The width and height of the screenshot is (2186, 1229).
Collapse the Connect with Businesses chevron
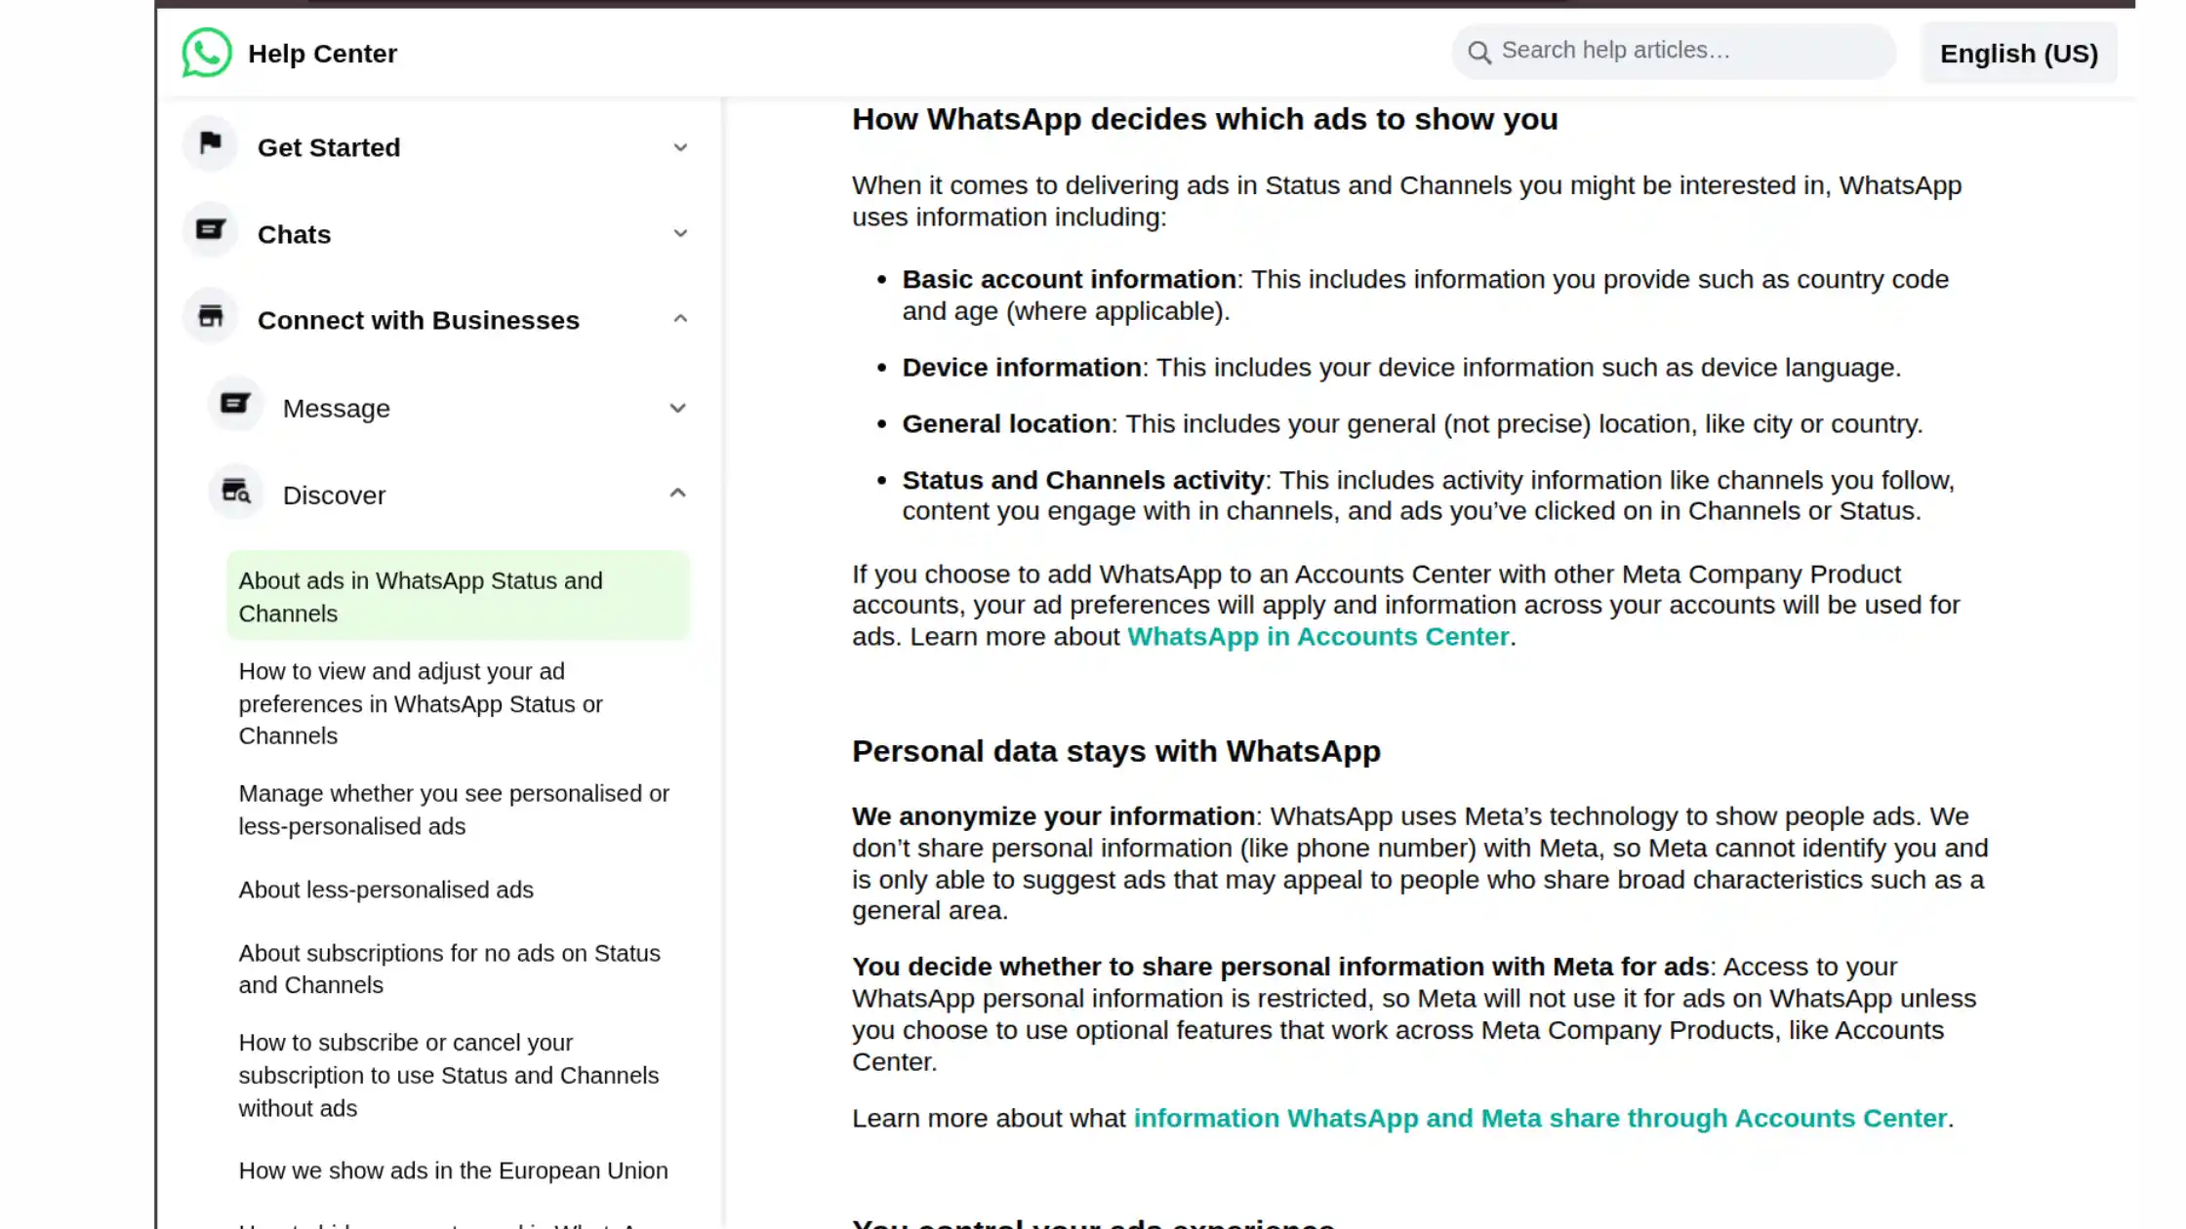point(680,319)
